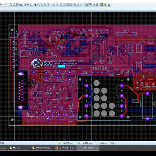Click the cyan S/N box on board
Screen dimensions: 156x156
point(61,66)
